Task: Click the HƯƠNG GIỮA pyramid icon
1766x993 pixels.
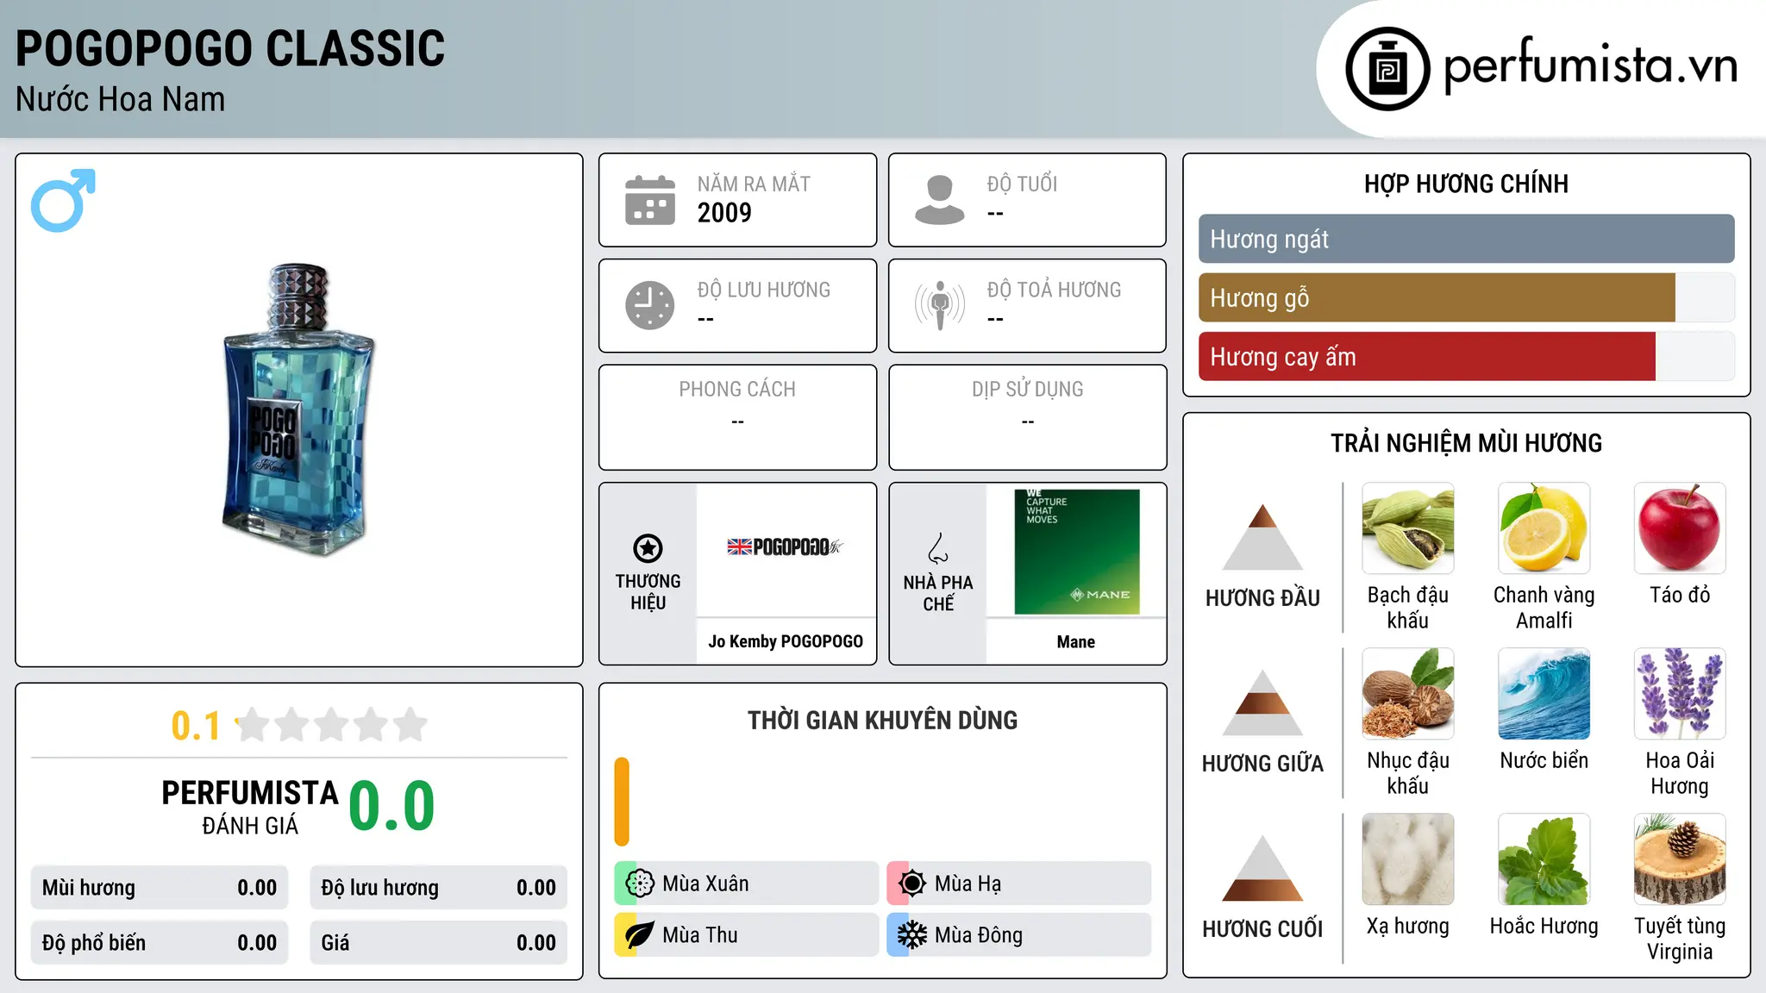Action: [x=1263, y=703]
